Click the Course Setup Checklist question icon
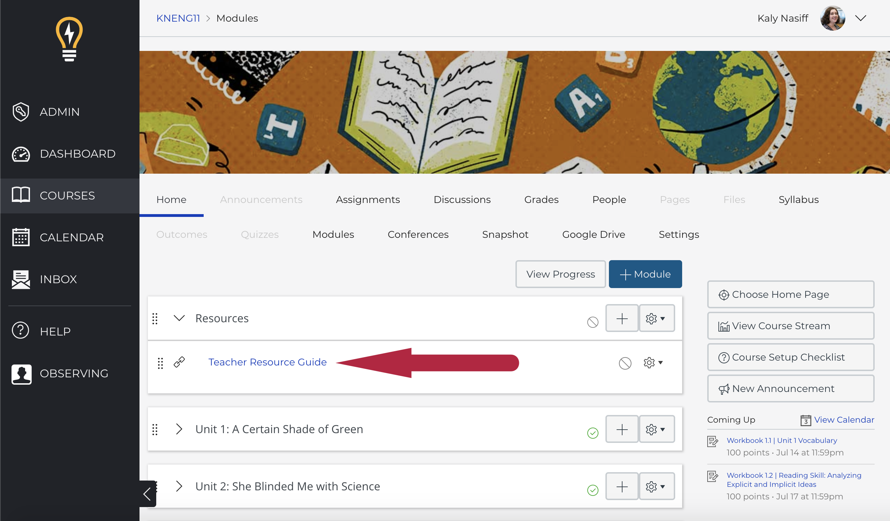This screenshot has width=890, height=521. click(x=724, y=357)
